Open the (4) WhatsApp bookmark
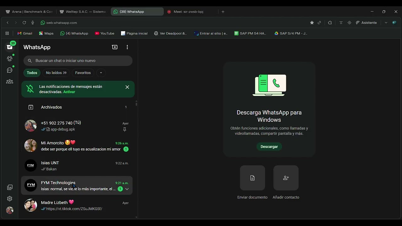This screenshot has width=402, height=226. pyautogui.click(x=74, y=33)
